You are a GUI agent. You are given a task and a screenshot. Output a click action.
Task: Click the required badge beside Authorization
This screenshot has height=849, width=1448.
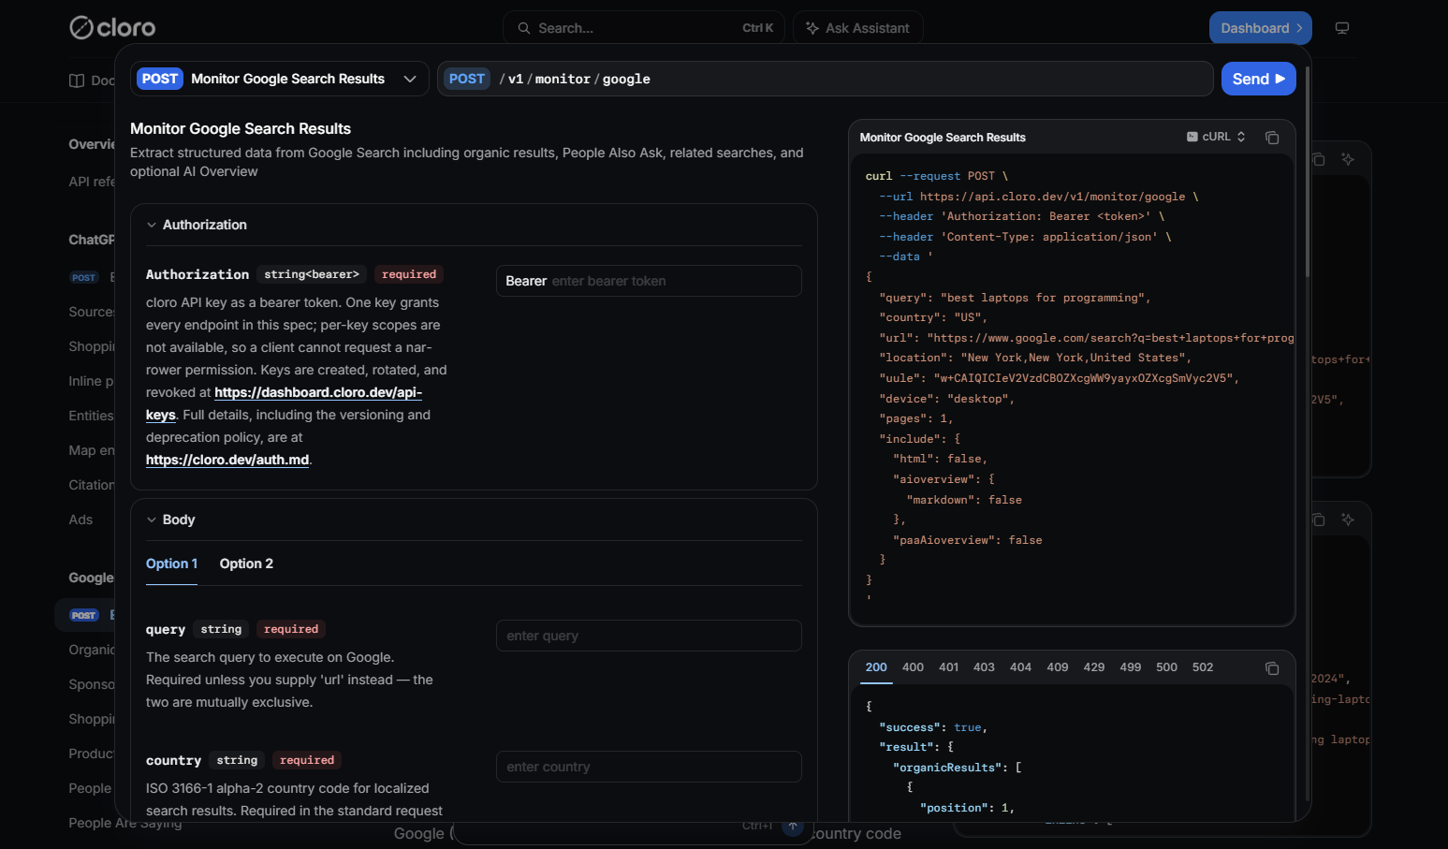pyautogui.click(x=409, y=274)
